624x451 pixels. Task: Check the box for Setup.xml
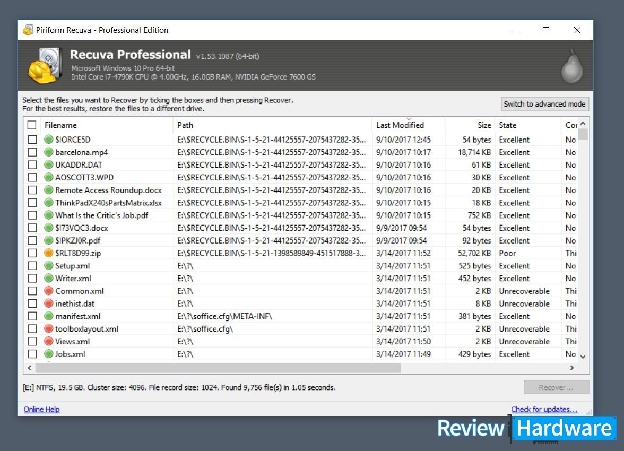coord(33,266)
